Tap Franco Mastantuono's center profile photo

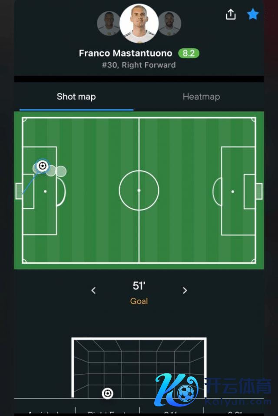(x=139, y=23)
